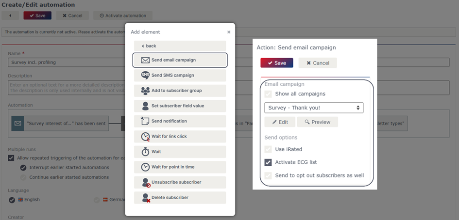Screen dimensions: 459x220
Task: Toggle the Activate ECG list checkbox
Action: click(x=268, y=162)
